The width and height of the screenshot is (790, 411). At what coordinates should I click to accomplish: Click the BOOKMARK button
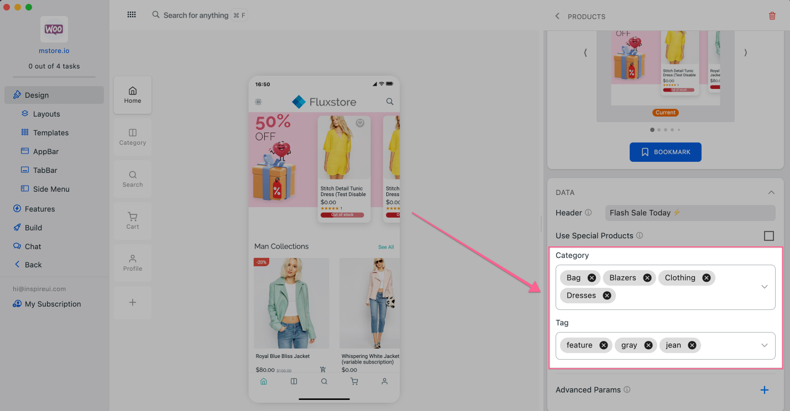point(665,152)
